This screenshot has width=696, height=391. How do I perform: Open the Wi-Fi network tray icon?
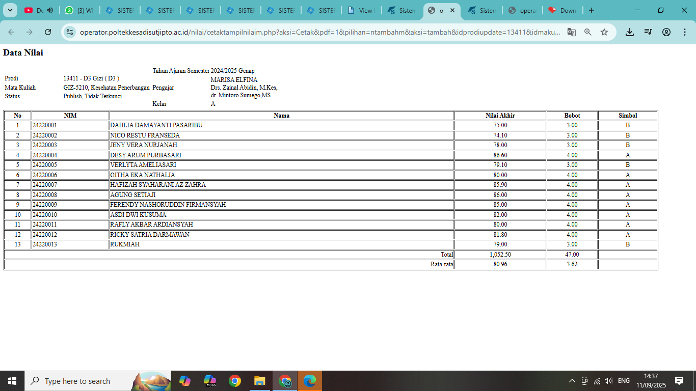597,381
